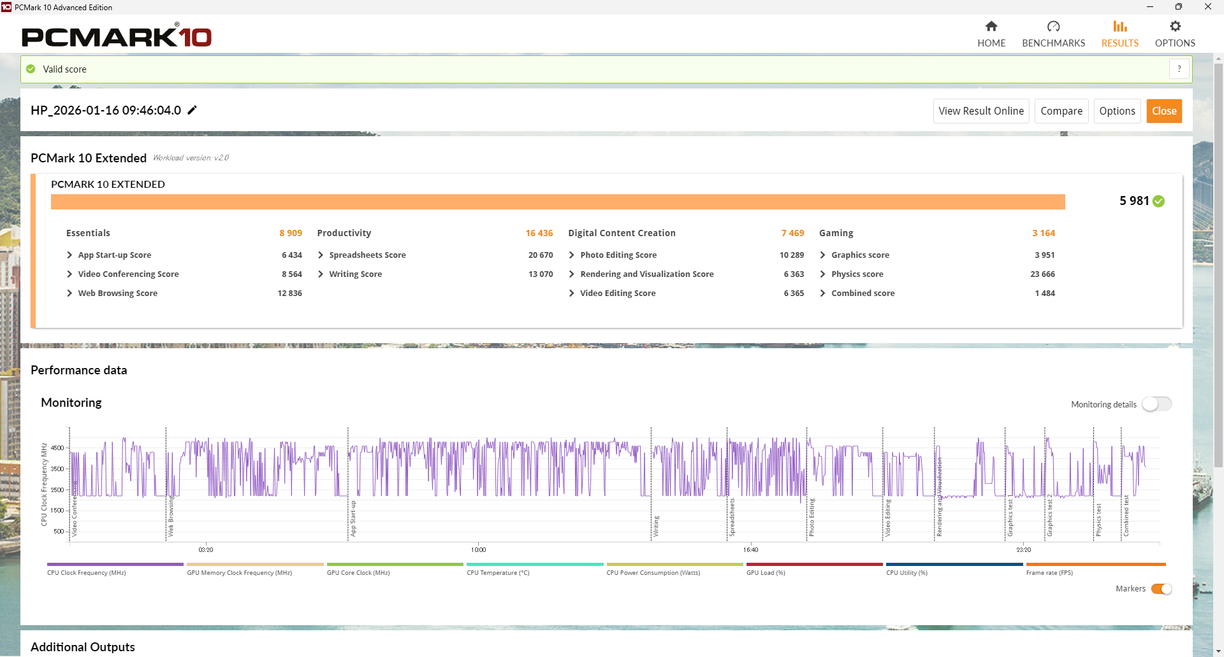
Task: Click the View Result Online button
Action: click(980, 111)
